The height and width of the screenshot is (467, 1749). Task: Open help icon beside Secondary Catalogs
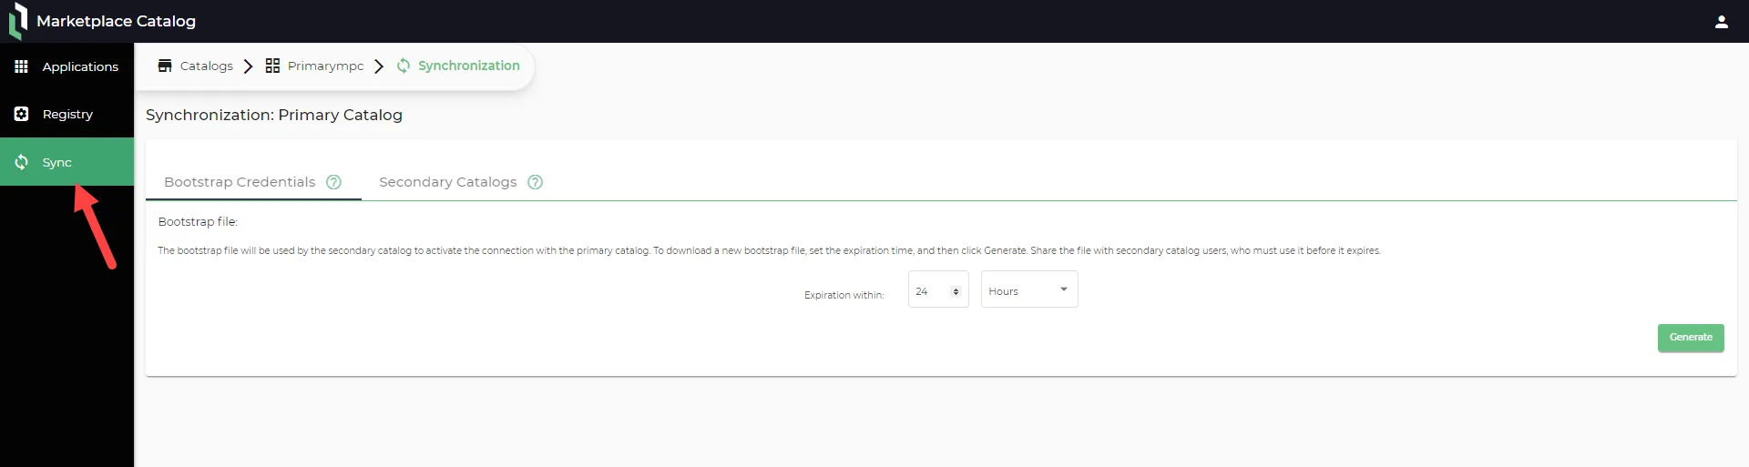pos(536,182)
